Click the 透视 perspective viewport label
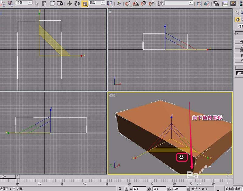Viewport: 243px width, 191px height. 112,95
